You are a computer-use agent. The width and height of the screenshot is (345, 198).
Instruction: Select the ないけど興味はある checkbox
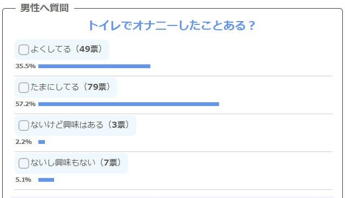click(24, 126)
